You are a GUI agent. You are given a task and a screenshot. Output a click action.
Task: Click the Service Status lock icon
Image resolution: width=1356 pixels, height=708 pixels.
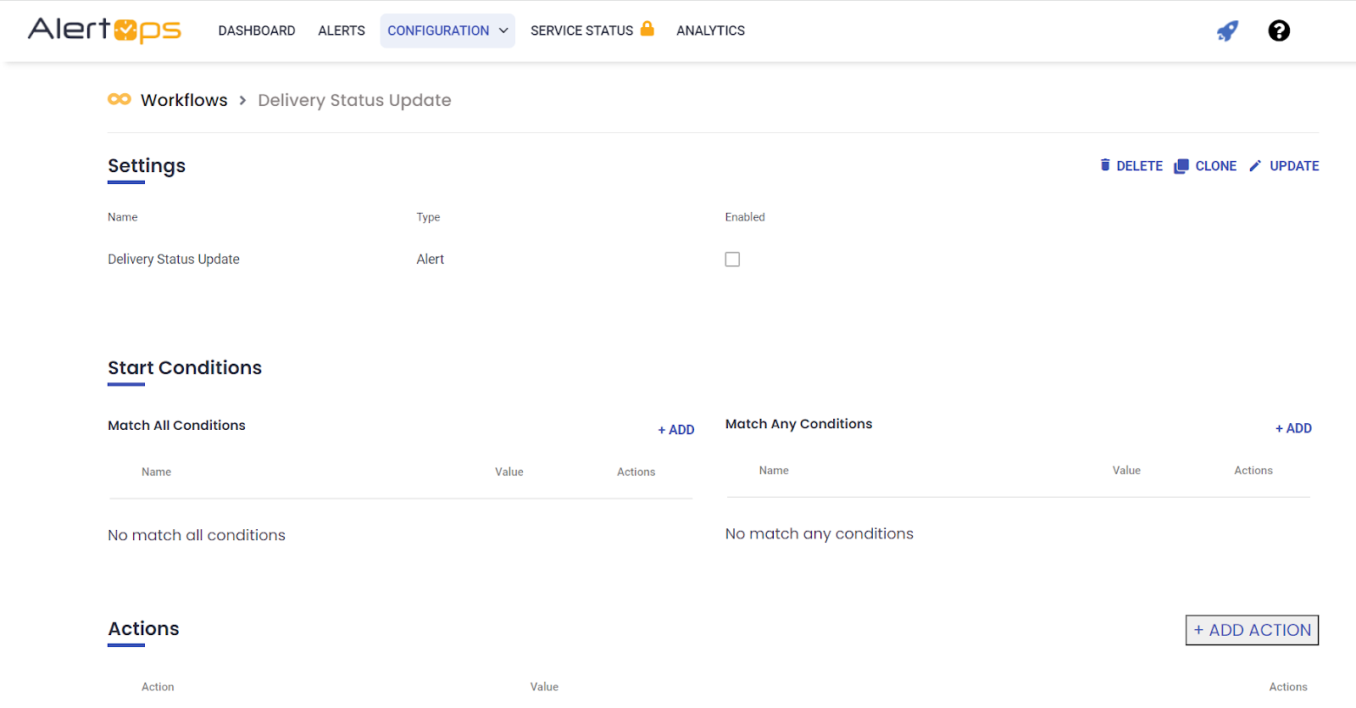click(647, 29)
